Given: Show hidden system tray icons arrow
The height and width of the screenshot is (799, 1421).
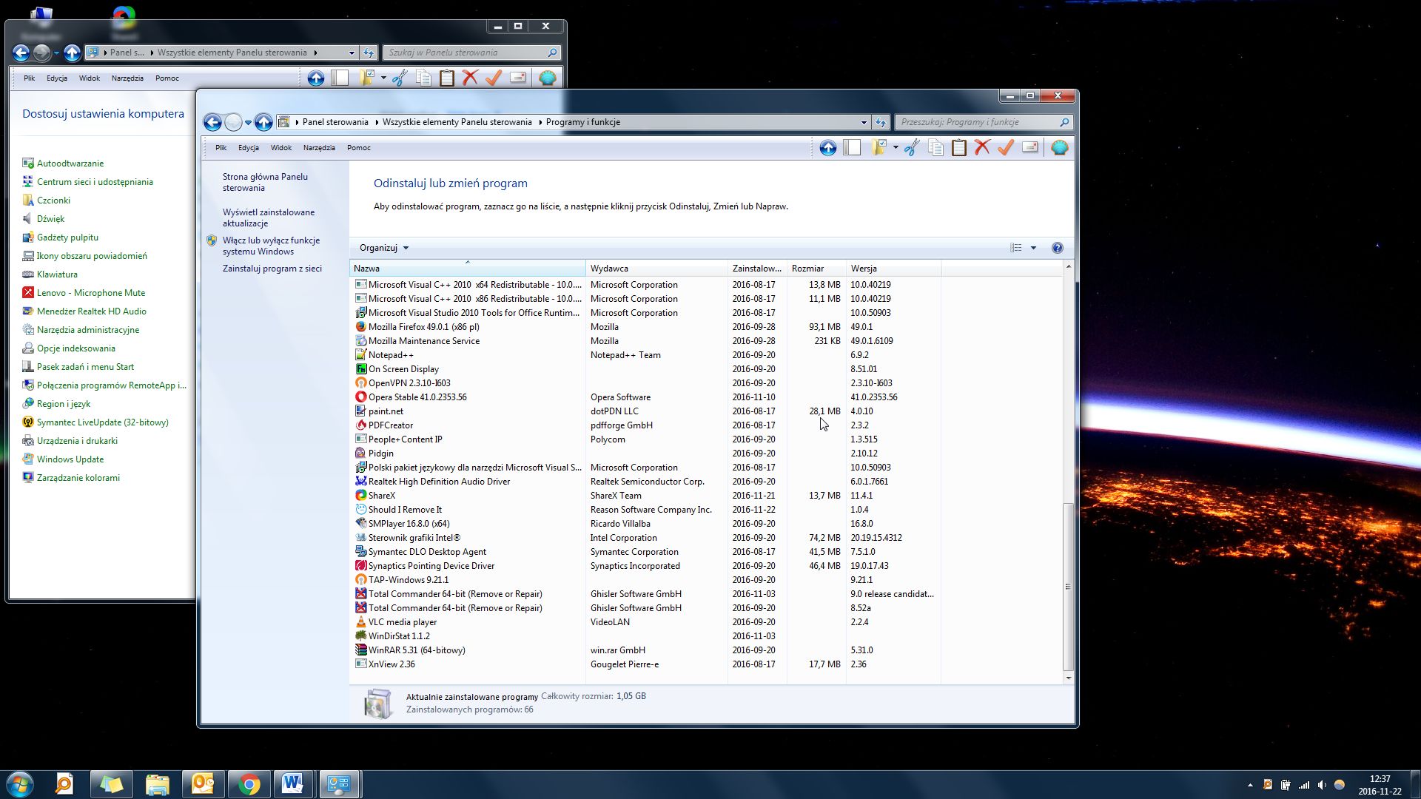Looking at the screenshot, I should [1251, 786].
